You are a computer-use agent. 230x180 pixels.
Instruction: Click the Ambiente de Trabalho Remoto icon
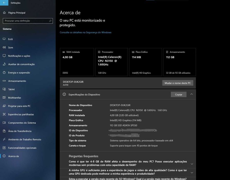(4, 139)
